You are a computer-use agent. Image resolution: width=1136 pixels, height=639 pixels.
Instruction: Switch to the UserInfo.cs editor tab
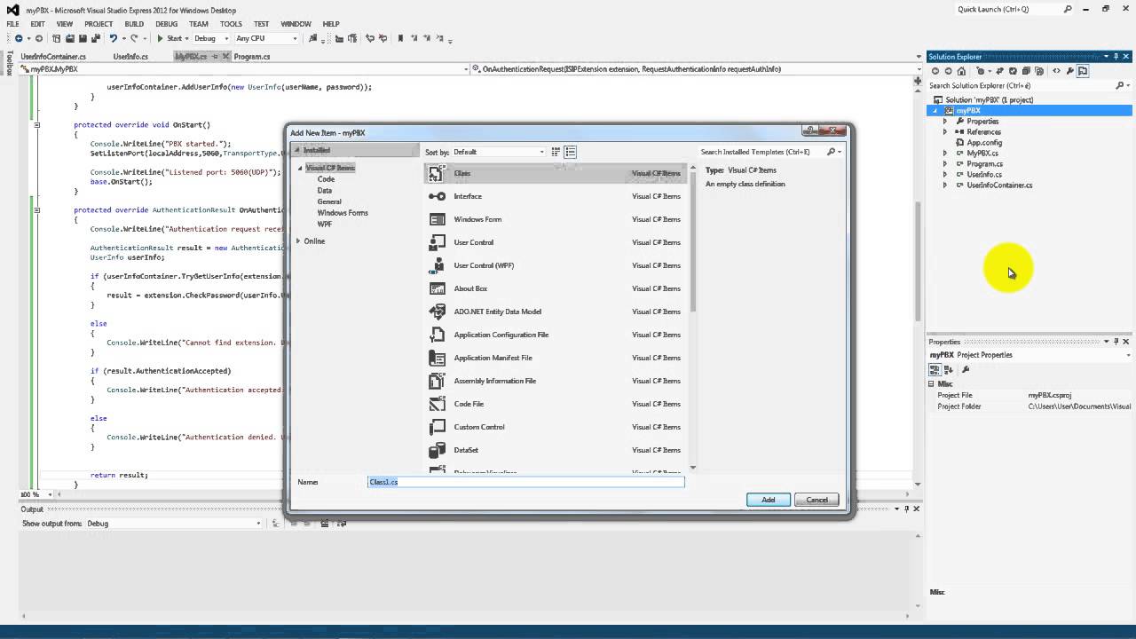coord(130,57)
